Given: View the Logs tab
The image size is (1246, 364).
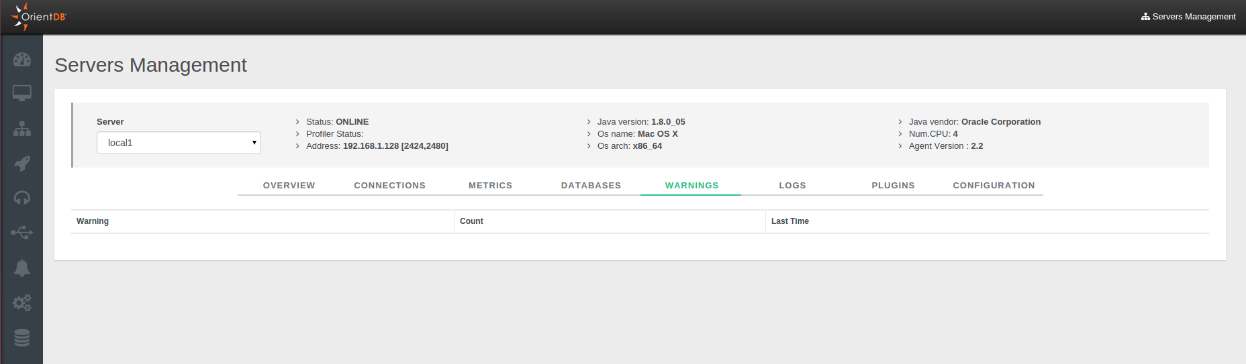Looking at the screenshot, I should pyautogui.click(x=792, y=186).
